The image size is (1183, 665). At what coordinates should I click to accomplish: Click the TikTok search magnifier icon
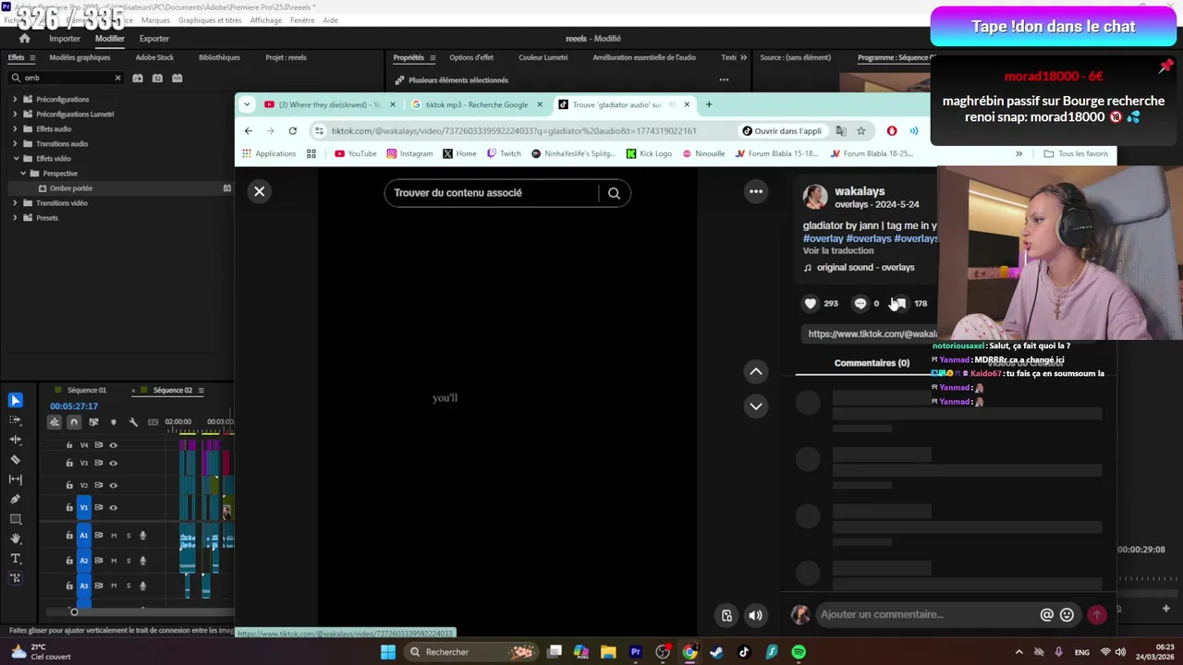pyautogui.click(x=614, y=193)
